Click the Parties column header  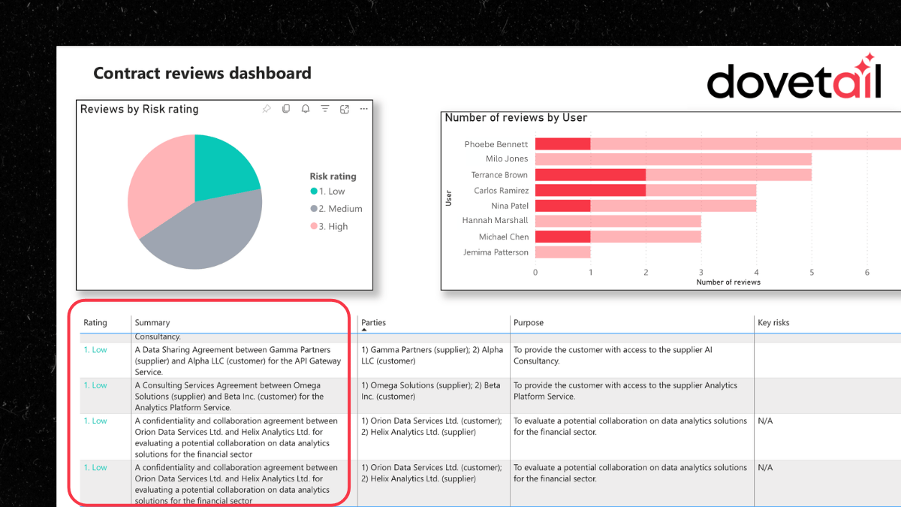(x=374, y=323)
